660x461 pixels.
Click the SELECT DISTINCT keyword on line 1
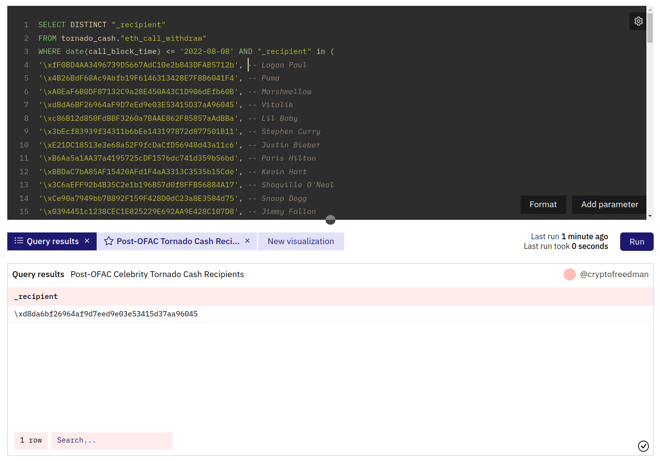pyautogui.click(x=72, y=25)
